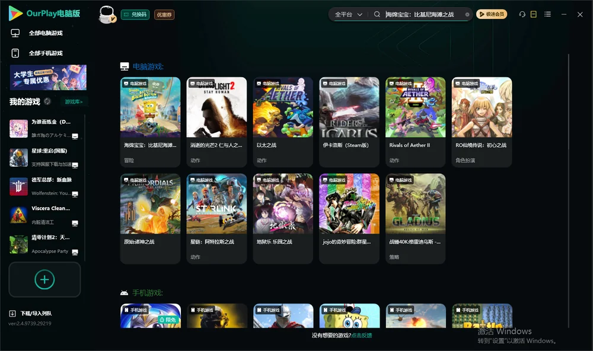Click PC icon beside 内脏清洁工
The width and height of the screenshot is (593, 351).
click(75, 224)
